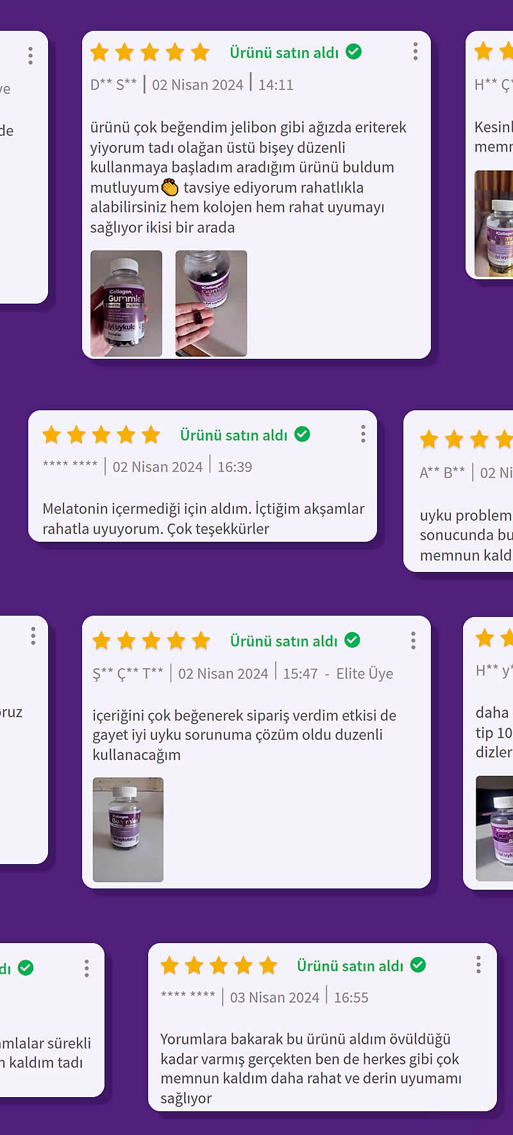Open three-dot menu on 03 Nisan review
The height and width of the screenshot is (1135, 513).
click(x=478, y=964)
